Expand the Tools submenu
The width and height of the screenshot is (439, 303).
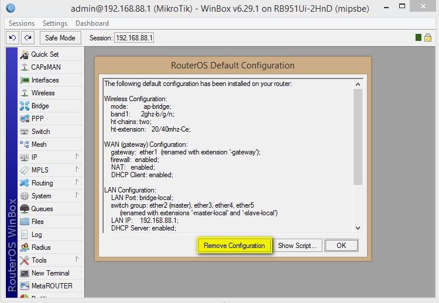(x=77, y=260)
